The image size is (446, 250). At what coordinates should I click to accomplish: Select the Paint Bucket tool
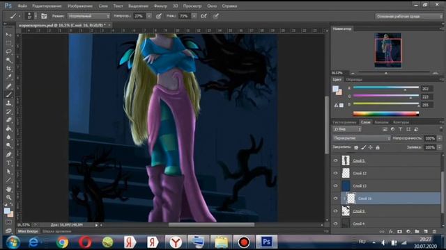tap(8, 128)
